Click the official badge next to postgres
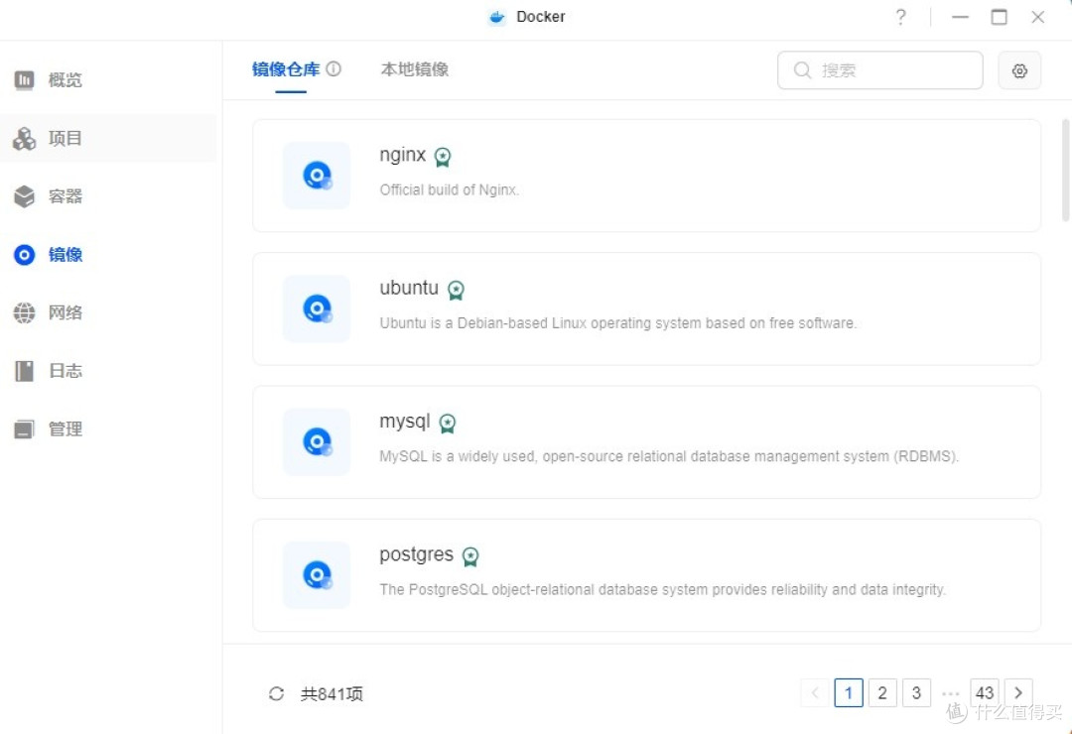Image resolution: width=1072 pixels, height=734 pixels. pyautogui.click(x=470, y=557)
